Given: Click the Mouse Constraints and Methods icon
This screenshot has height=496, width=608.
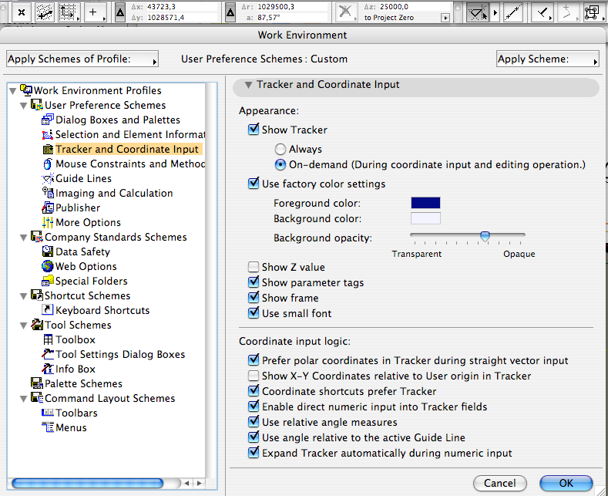Looking at the screenshot, I should (47, 164).
